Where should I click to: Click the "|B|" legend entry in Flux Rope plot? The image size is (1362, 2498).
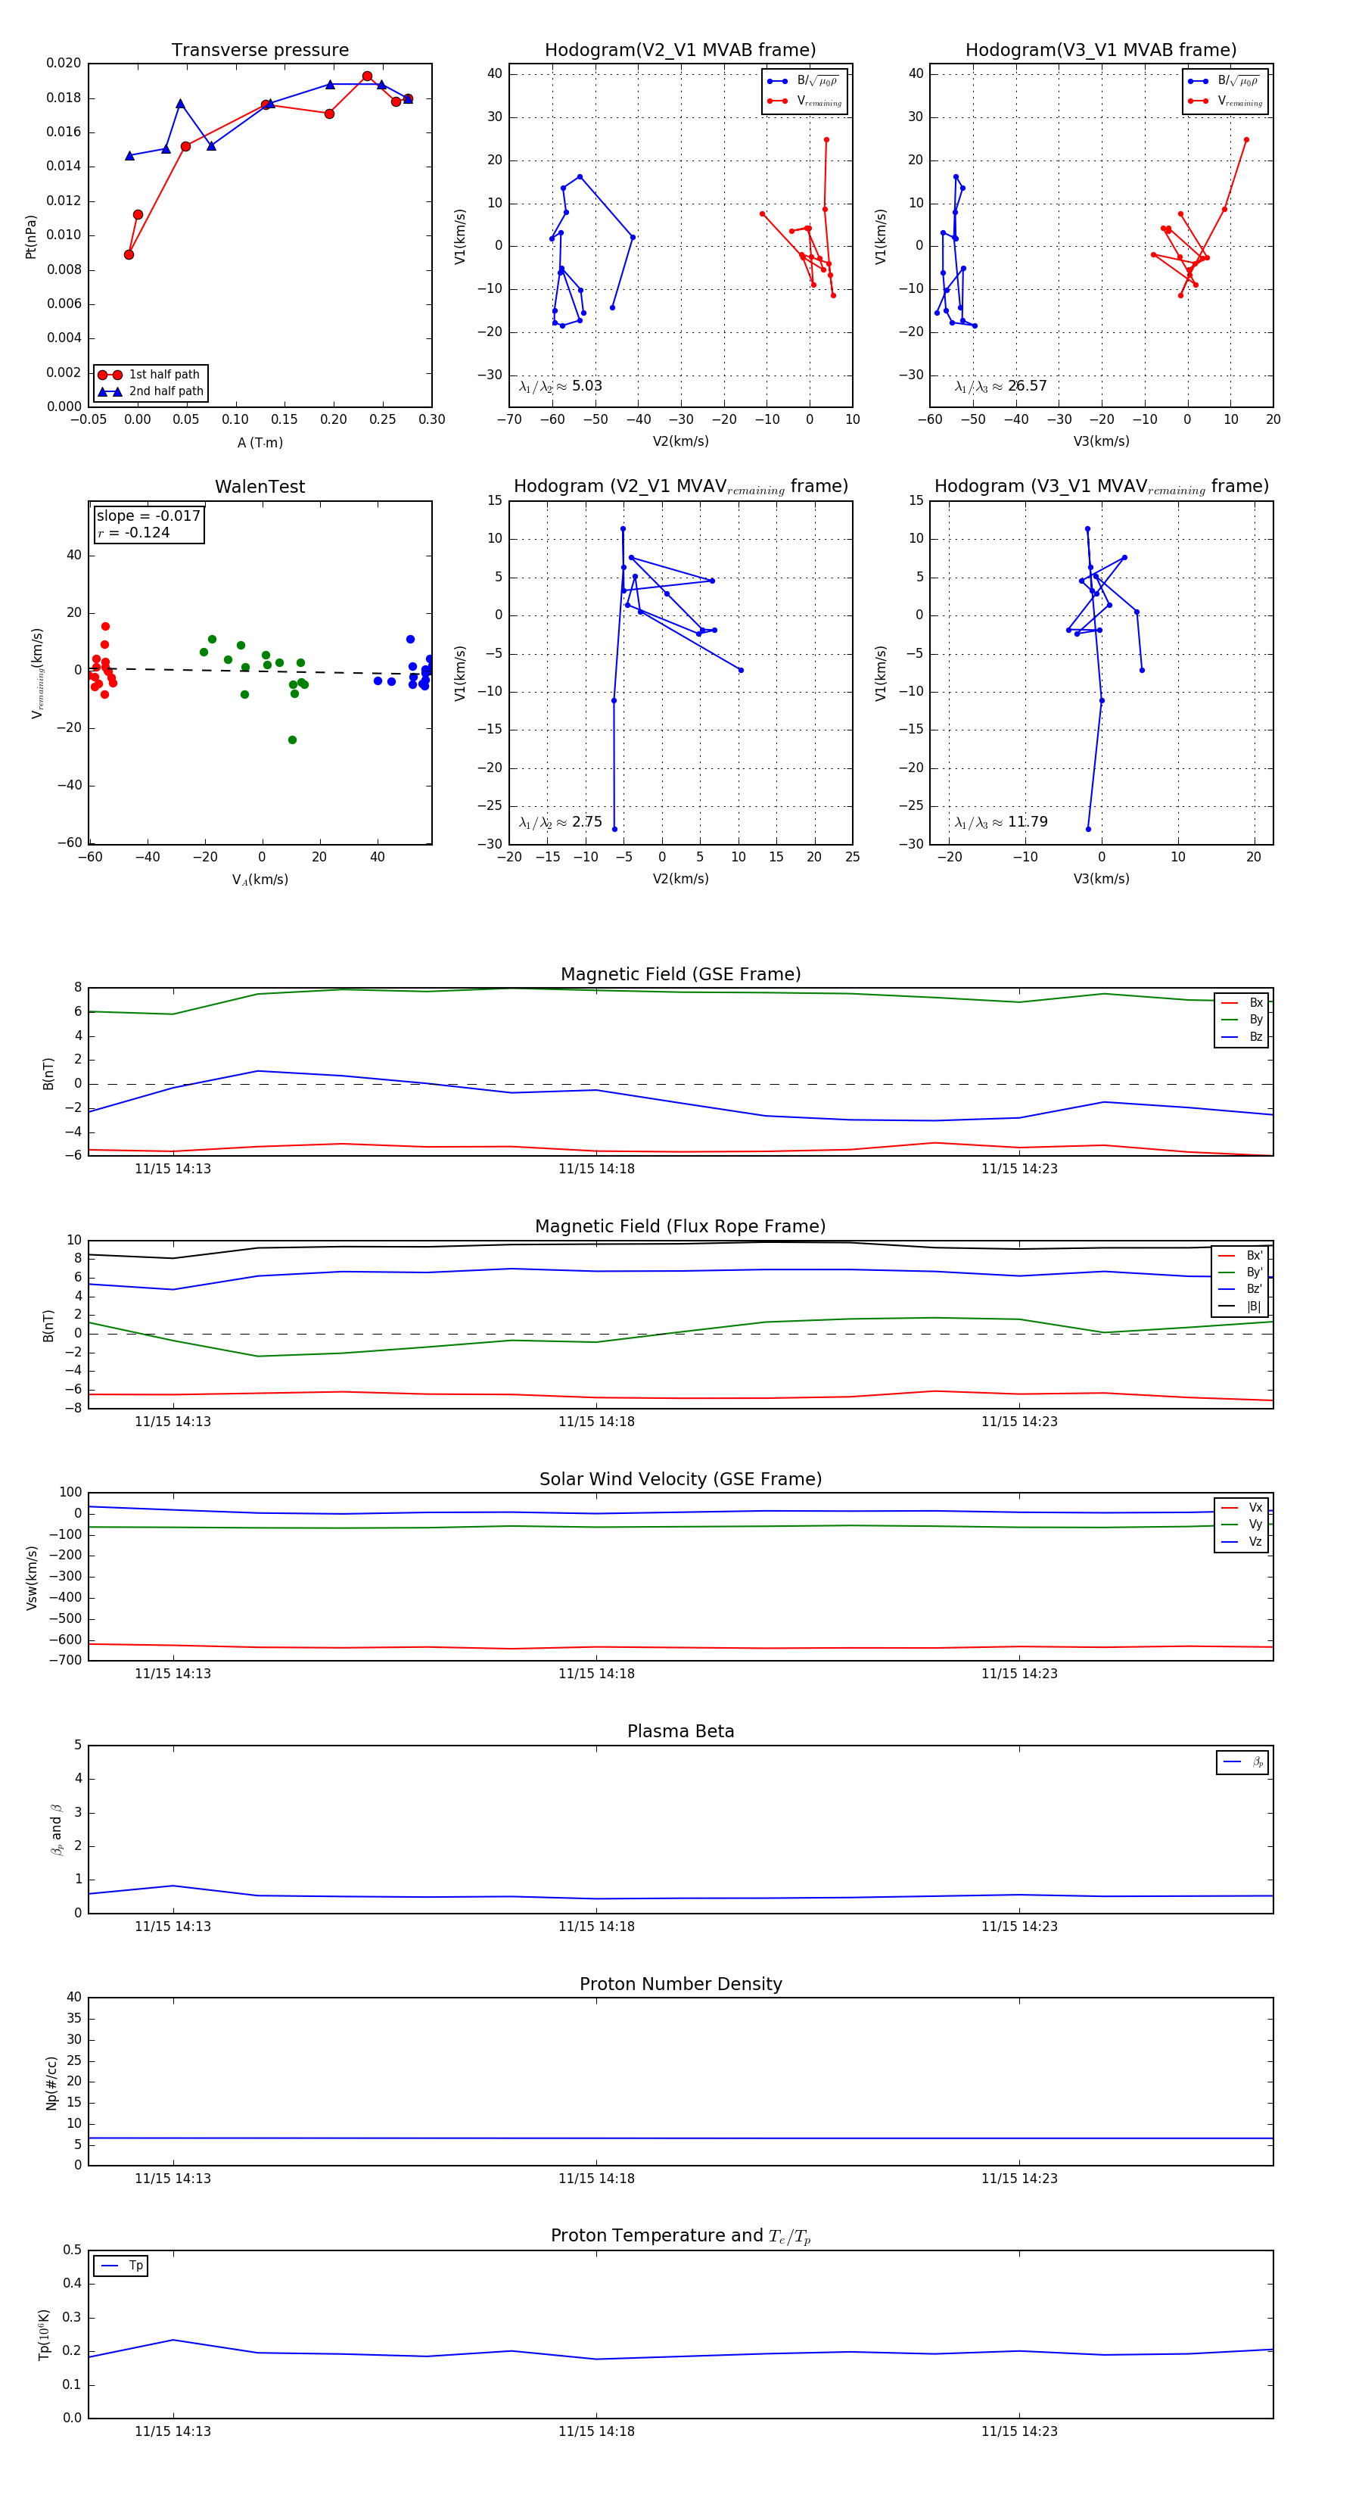tap(1241, 1307)
